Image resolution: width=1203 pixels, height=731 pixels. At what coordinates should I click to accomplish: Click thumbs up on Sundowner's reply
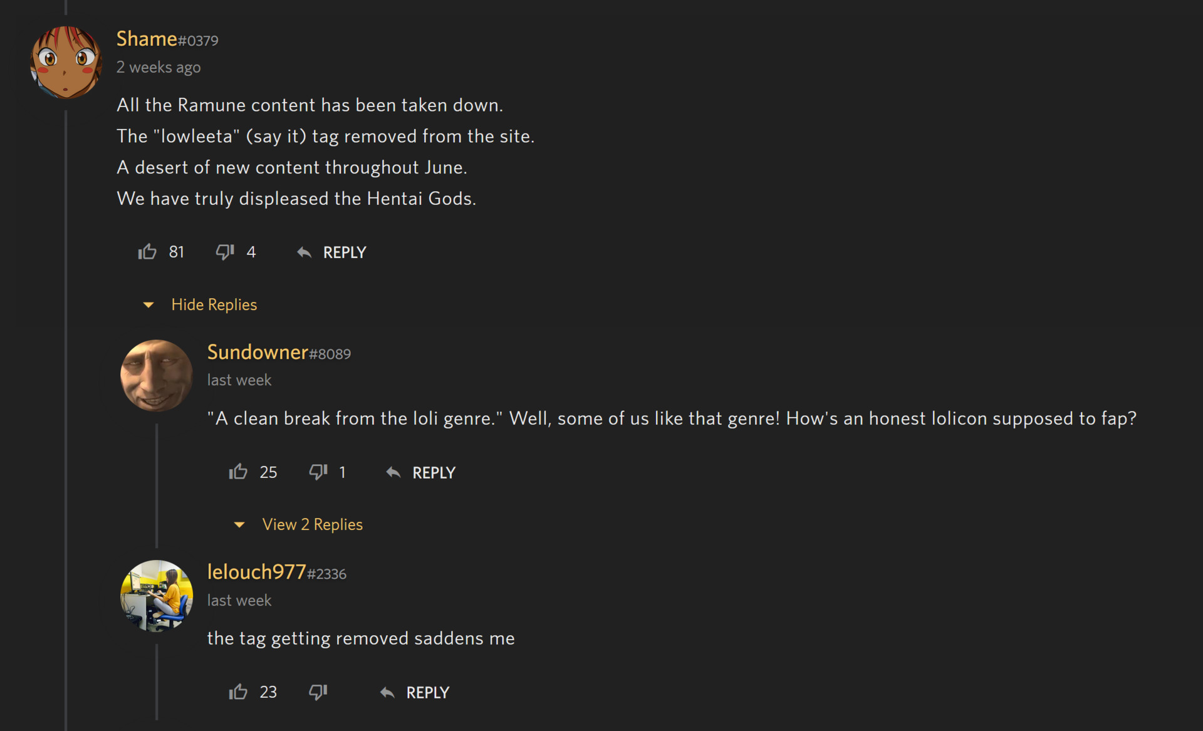238,472
